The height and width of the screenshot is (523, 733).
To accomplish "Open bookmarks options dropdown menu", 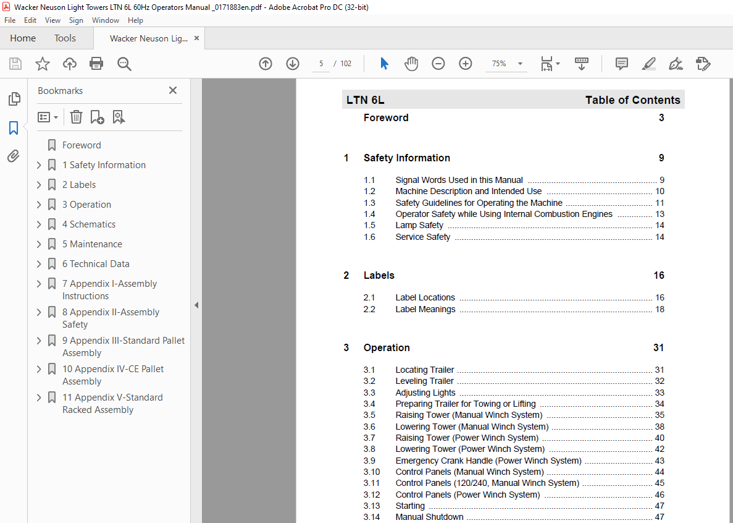I will click(48, 117).
